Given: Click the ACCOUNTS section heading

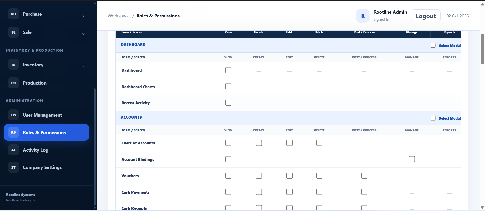Looking at the screenshot, I should pos(131,117).
